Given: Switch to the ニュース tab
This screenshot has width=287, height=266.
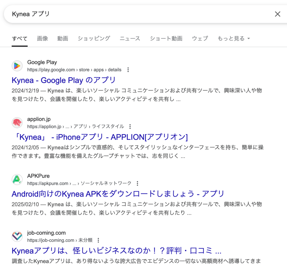Looking at the screenshot, I should pos(130,38).
